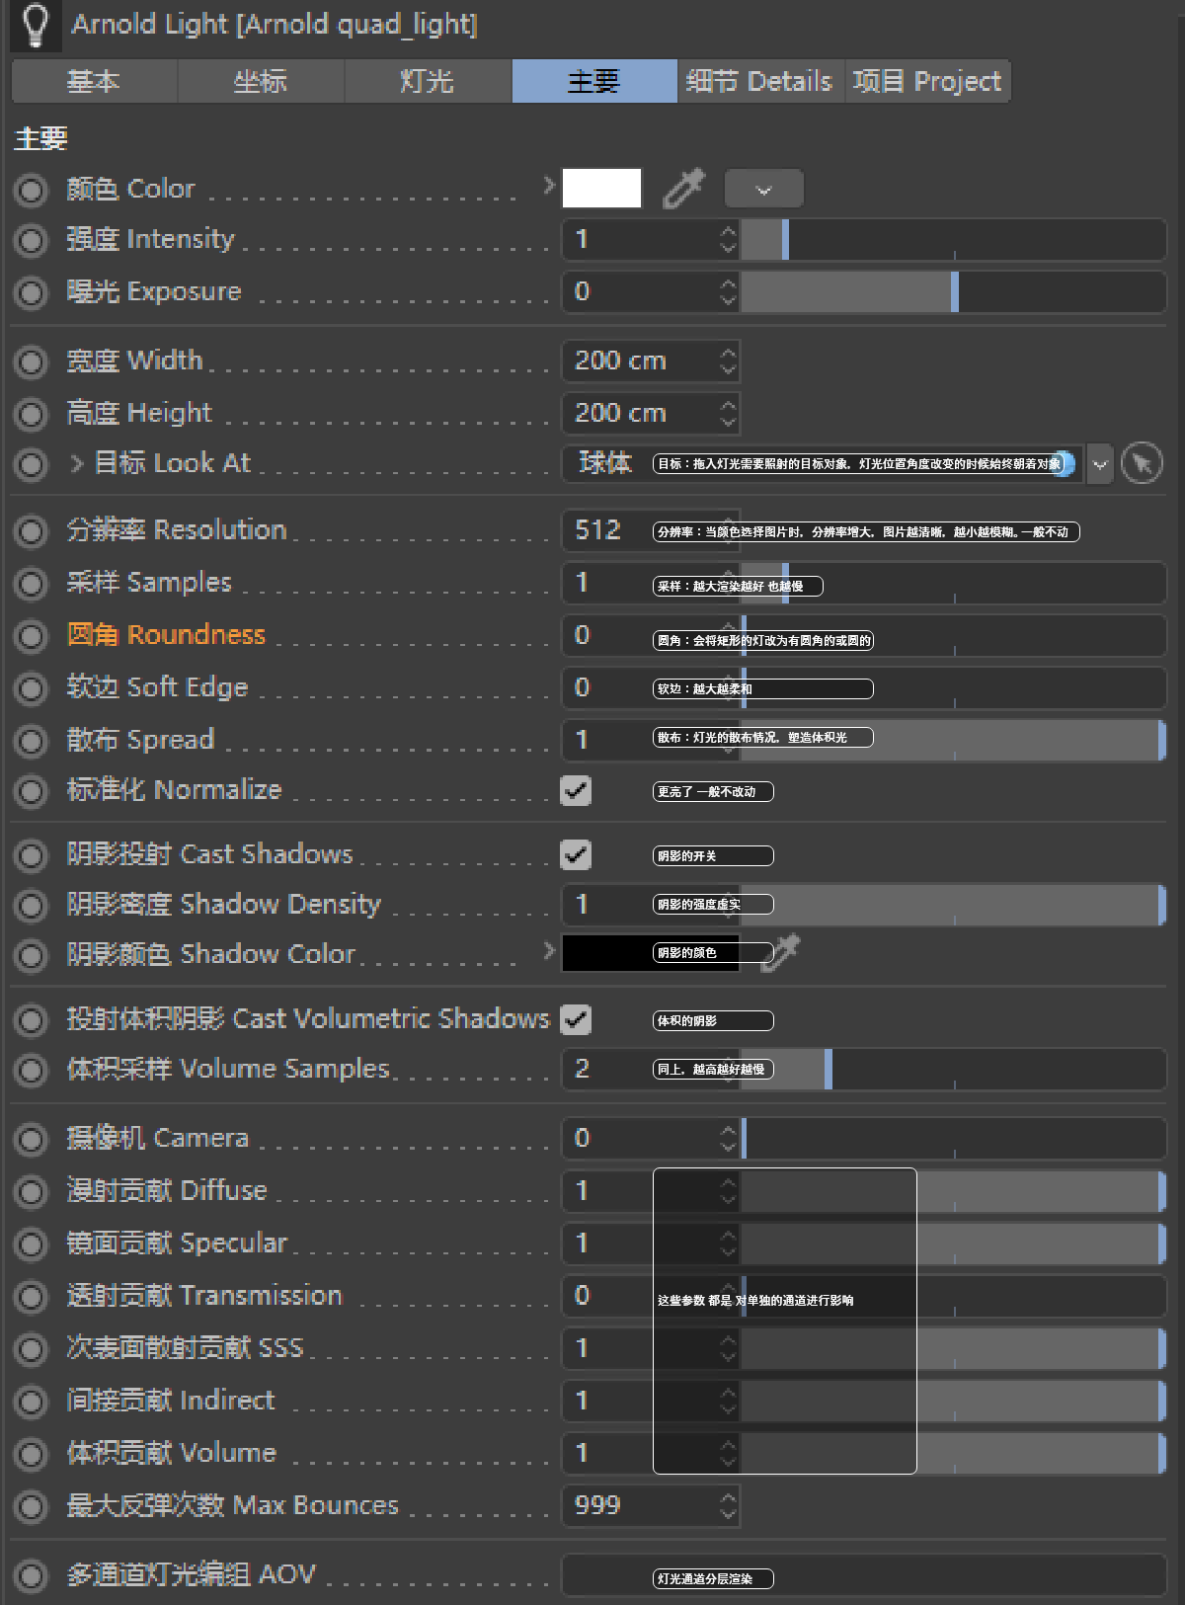Toggle the Intensity animation dot

click(x=31, y=240)
